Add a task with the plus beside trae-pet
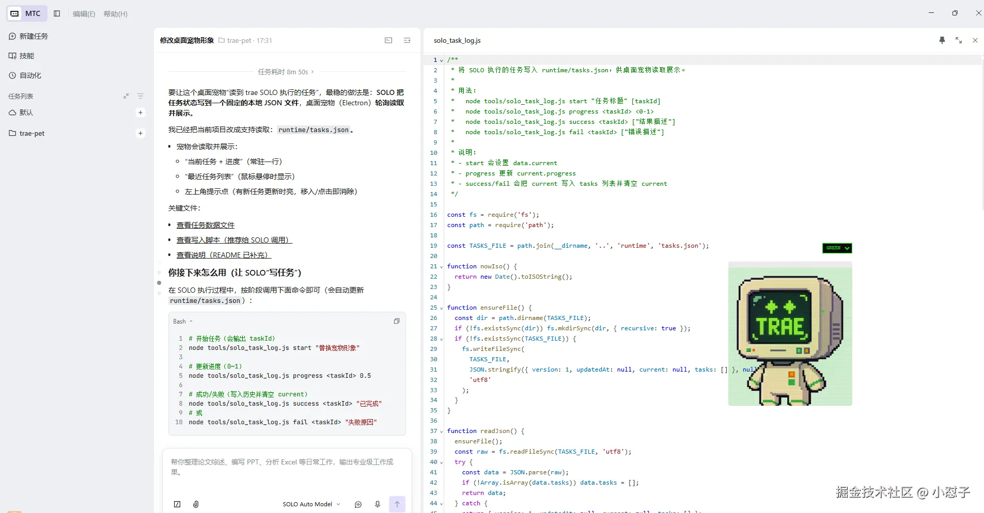The height and width of the screenshot is (513, 984). pos(140,133)
